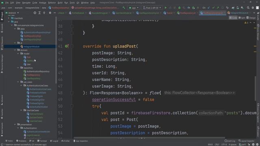Open the Logcat tool window
Image resolution: width=260 pixels, height=146 pixels.
click(54, 141)
